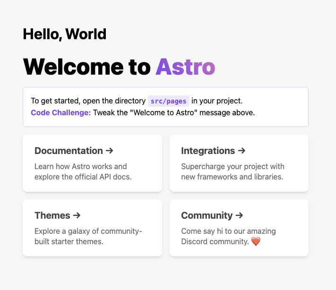Click the 'Welcome to' heading text
The width and height of the screenshot is (336, 290).
point(87,67)
